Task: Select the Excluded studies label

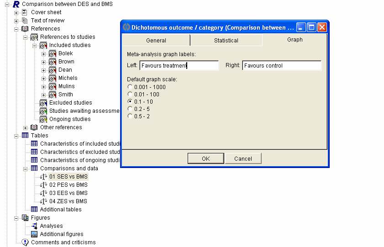Action: tap(70, 103)
